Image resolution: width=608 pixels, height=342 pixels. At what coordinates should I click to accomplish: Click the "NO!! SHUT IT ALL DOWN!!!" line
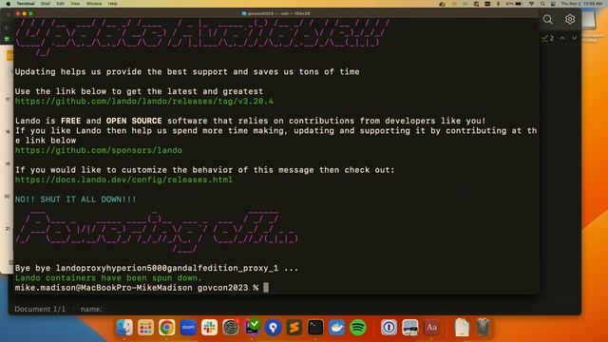pyautogui.click(x=76, y=199)
